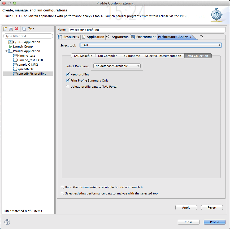230x229 pixels.
Task: Open the filter configurations dropdown arrow
Action: [x=33, y=29]
